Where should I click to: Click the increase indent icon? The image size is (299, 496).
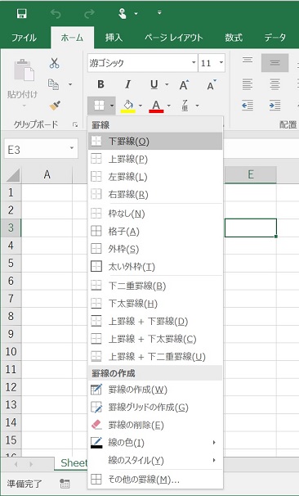click(x=275, y=106)
